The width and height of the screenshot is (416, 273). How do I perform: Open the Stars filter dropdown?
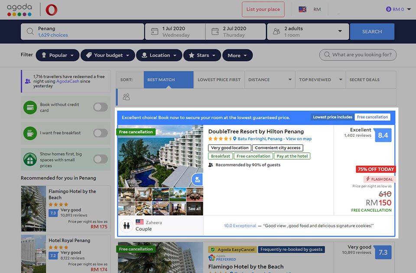[x=202, y=55]
